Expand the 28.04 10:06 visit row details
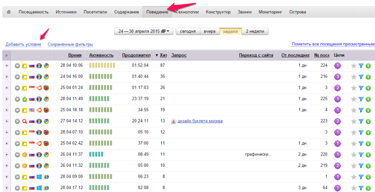This screenshot has width=375, height=192. (x=7, y=66)
